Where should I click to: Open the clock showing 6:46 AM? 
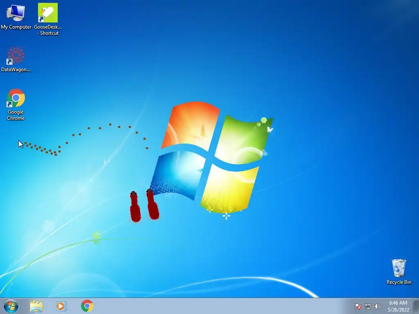tap(398, 306)
